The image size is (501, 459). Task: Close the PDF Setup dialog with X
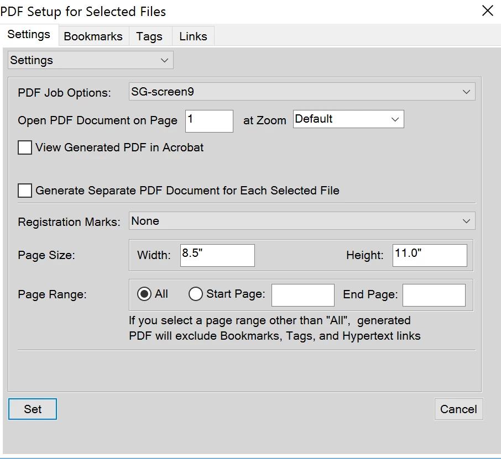click(488, 10)
